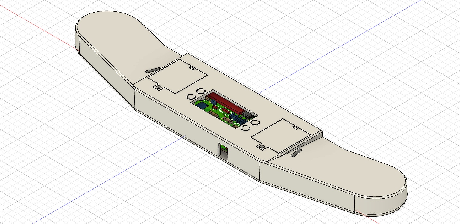Select the C-shaped cutouts left of PCB opening

point(195,94)
